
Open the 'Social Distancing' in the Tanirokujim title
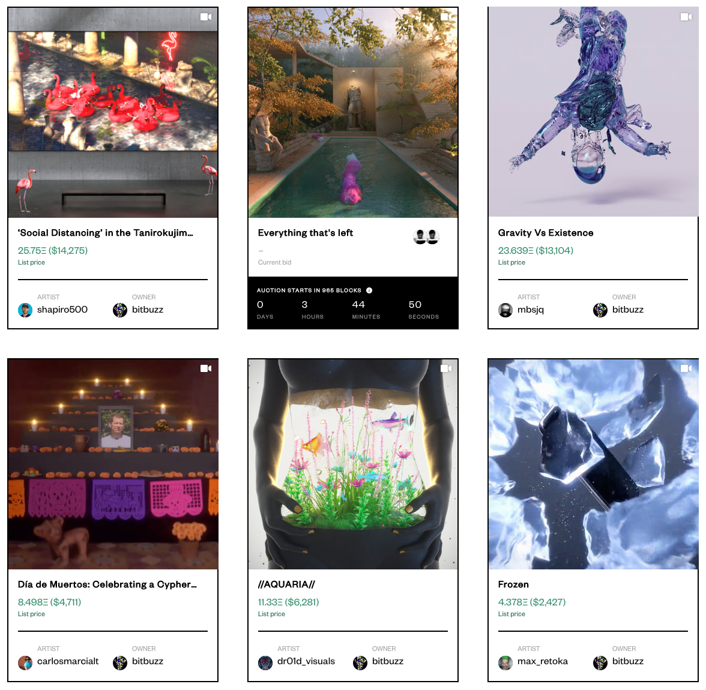point(106,233)
